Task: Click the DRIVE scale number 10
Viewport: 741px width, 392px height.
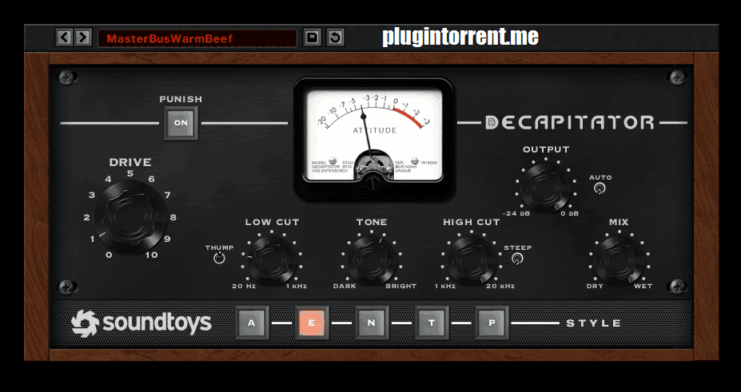Action: pyautogui.click(x=151, y=255)
